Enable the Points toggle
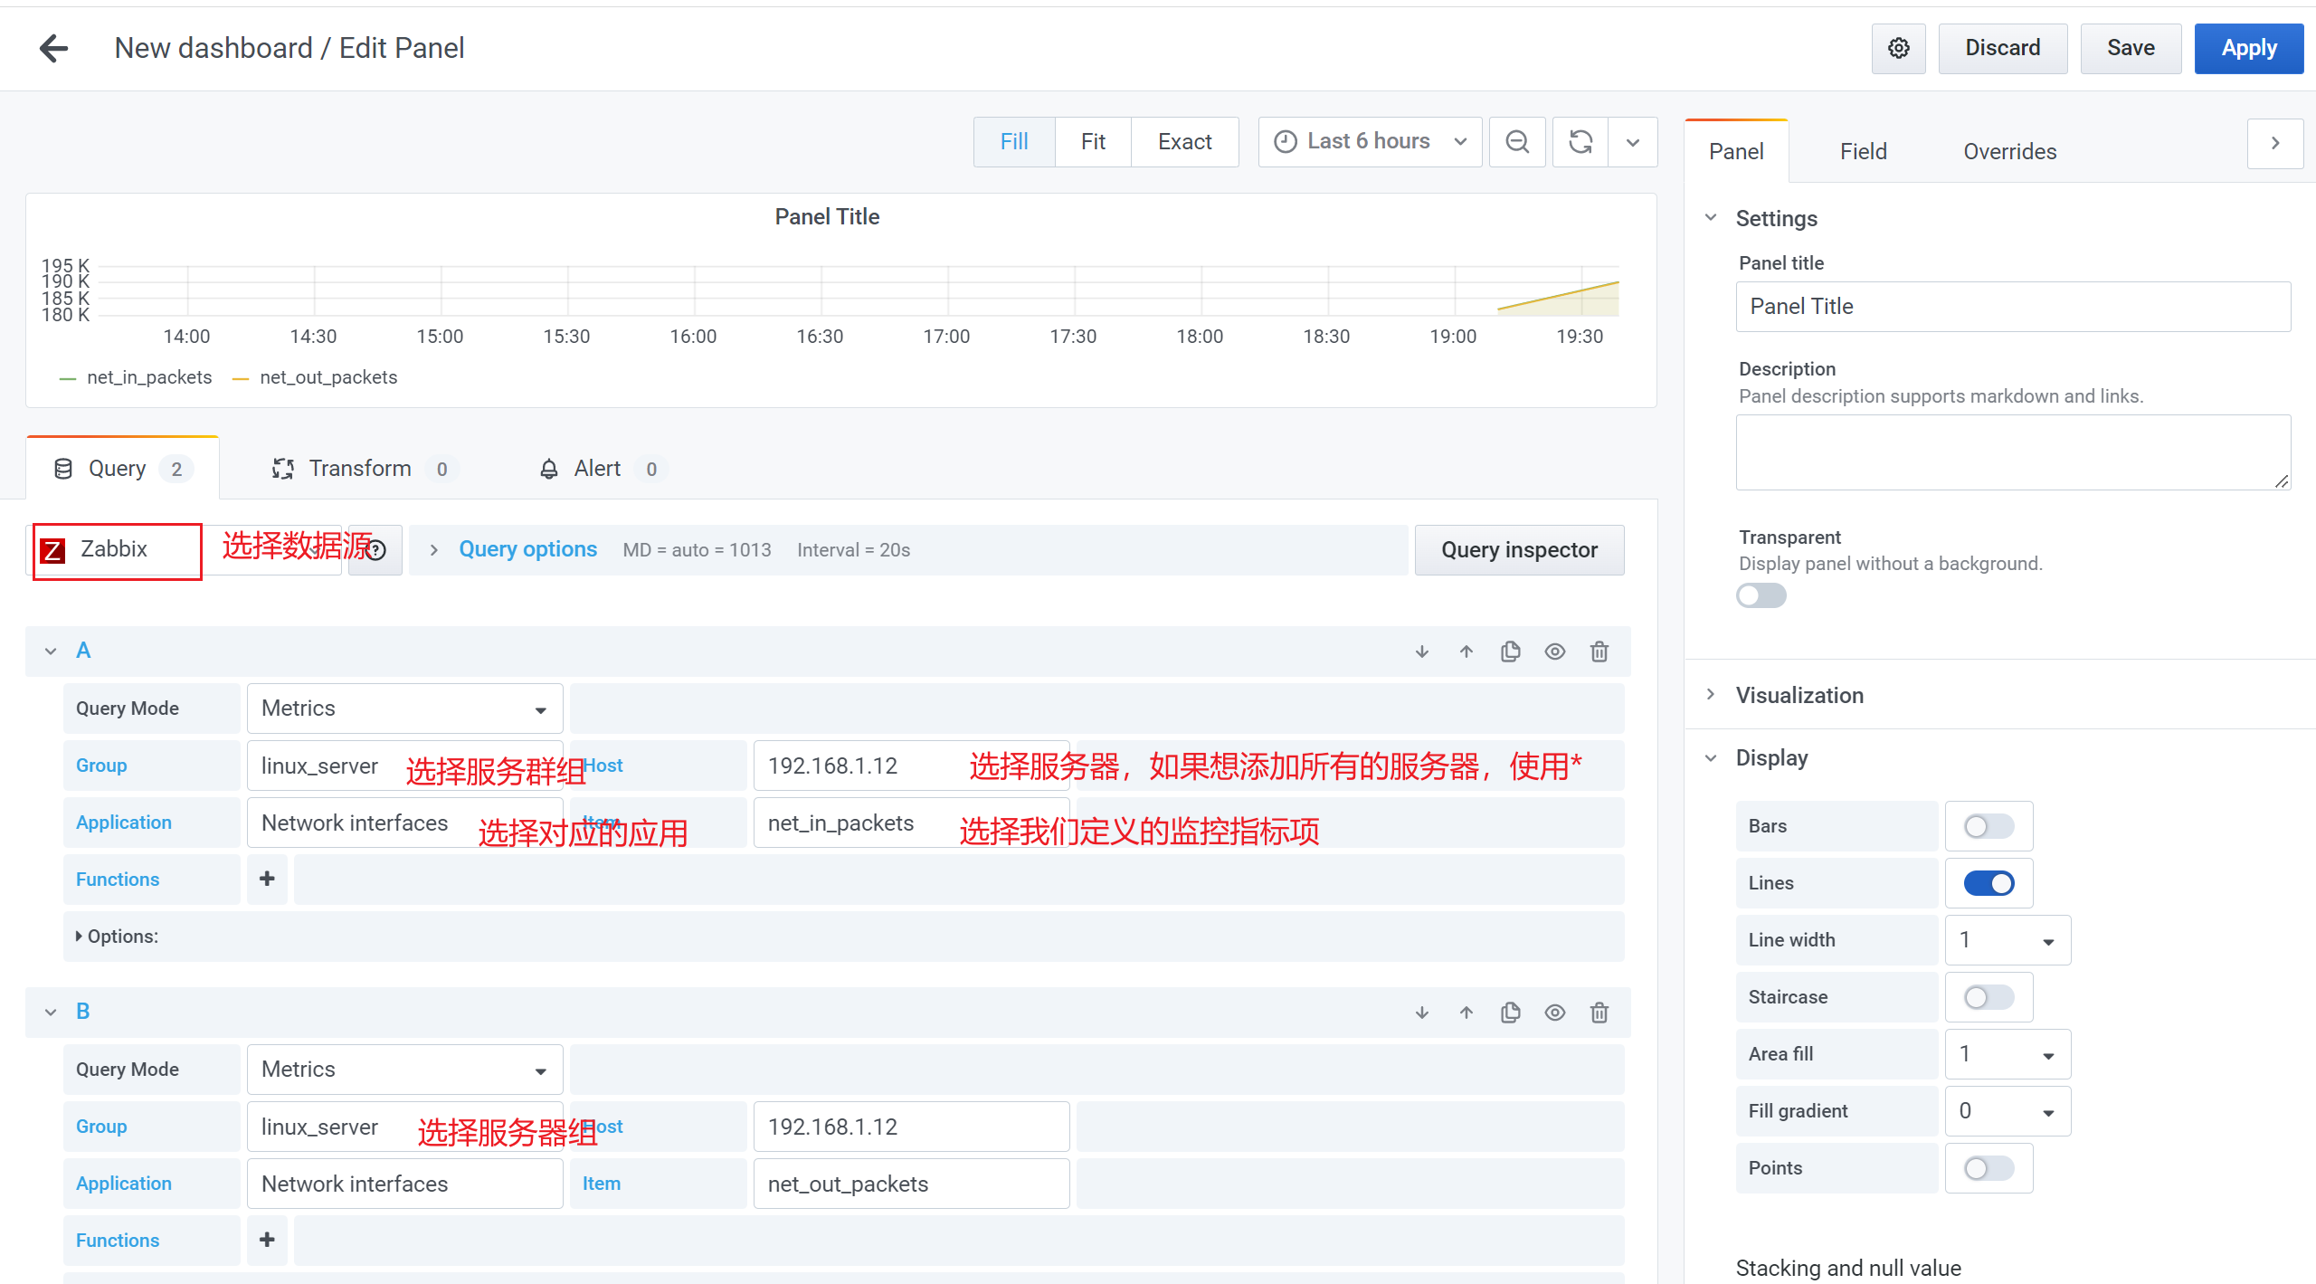 (1989, 1168)
